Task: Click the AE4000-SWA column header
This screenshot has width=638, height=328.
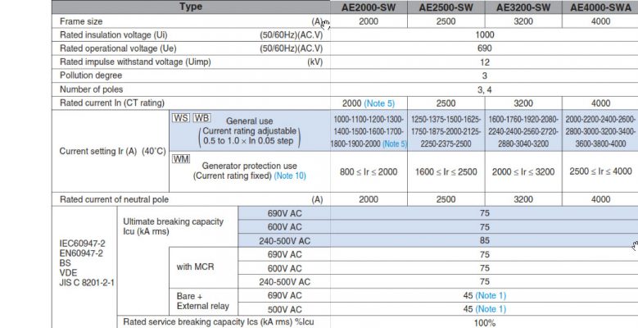Action: 600,7
